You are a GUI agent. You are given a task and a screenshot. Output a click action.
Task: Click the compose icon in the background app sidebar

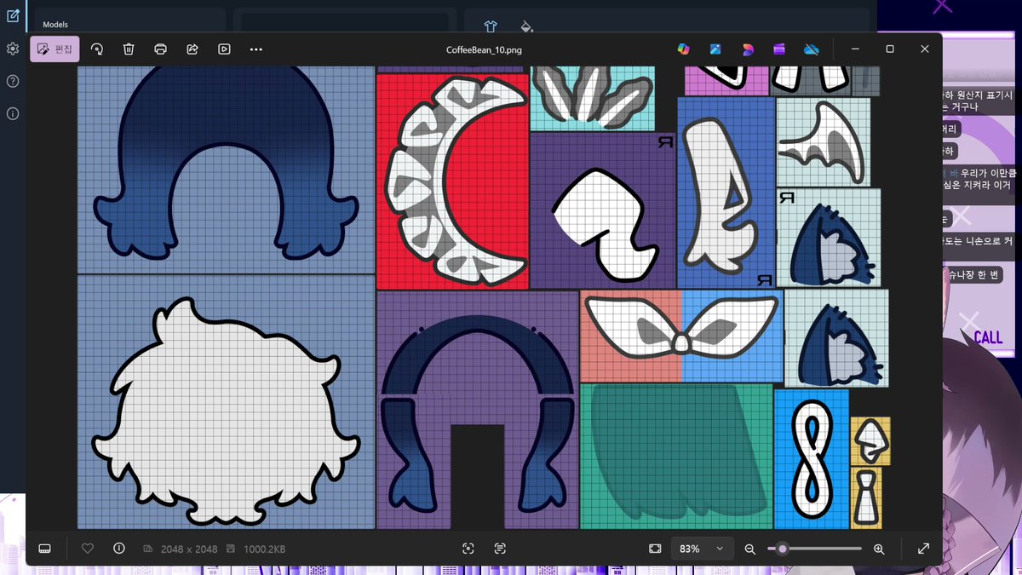click(x=12, y=15)
